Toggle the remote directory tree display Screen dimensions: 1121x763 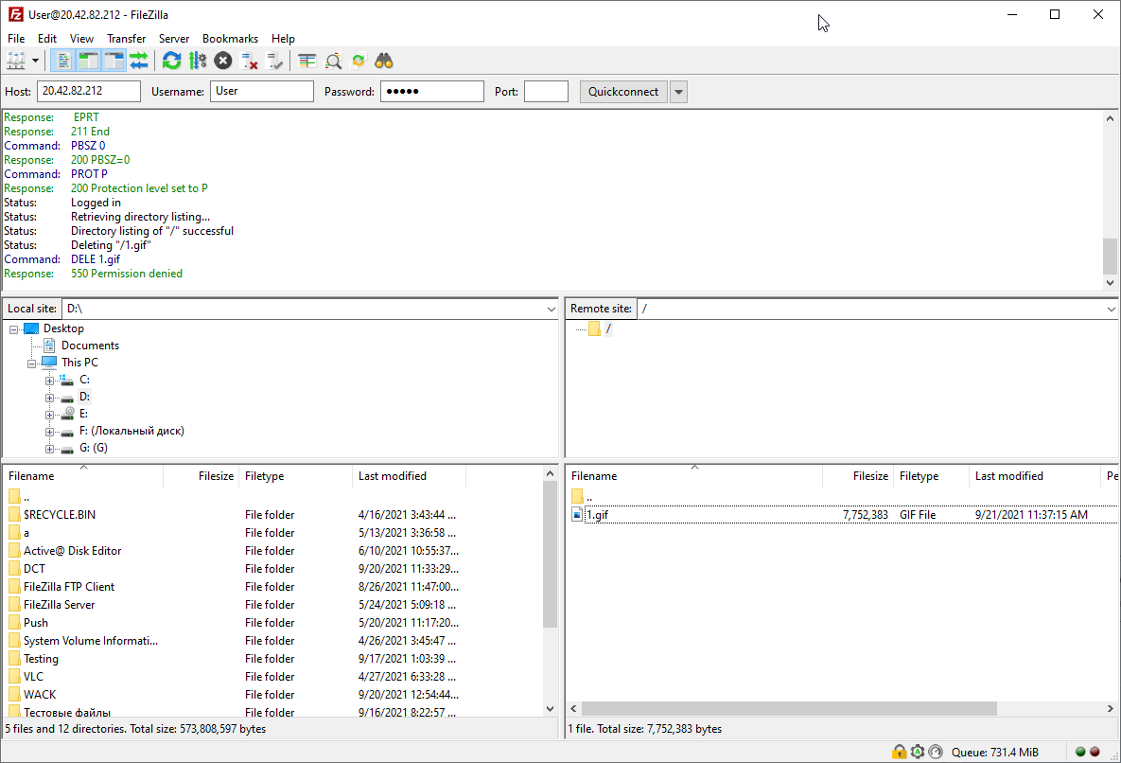[114, 61]
